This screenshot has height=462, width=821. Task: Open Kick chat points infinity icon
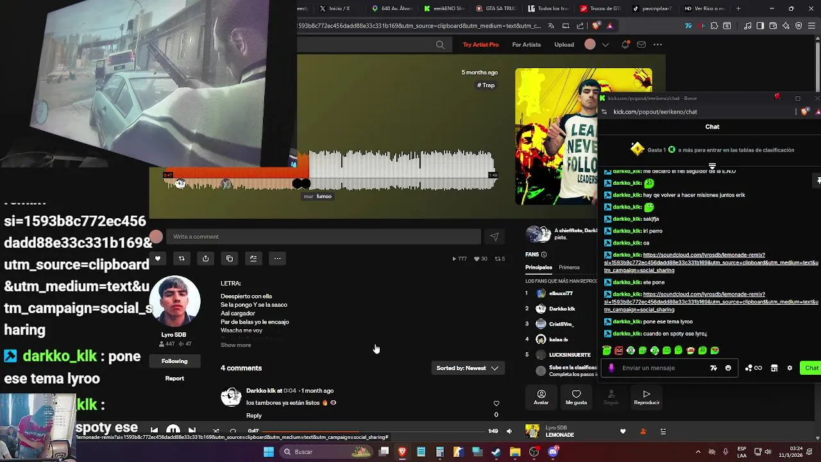pos(754,368)
